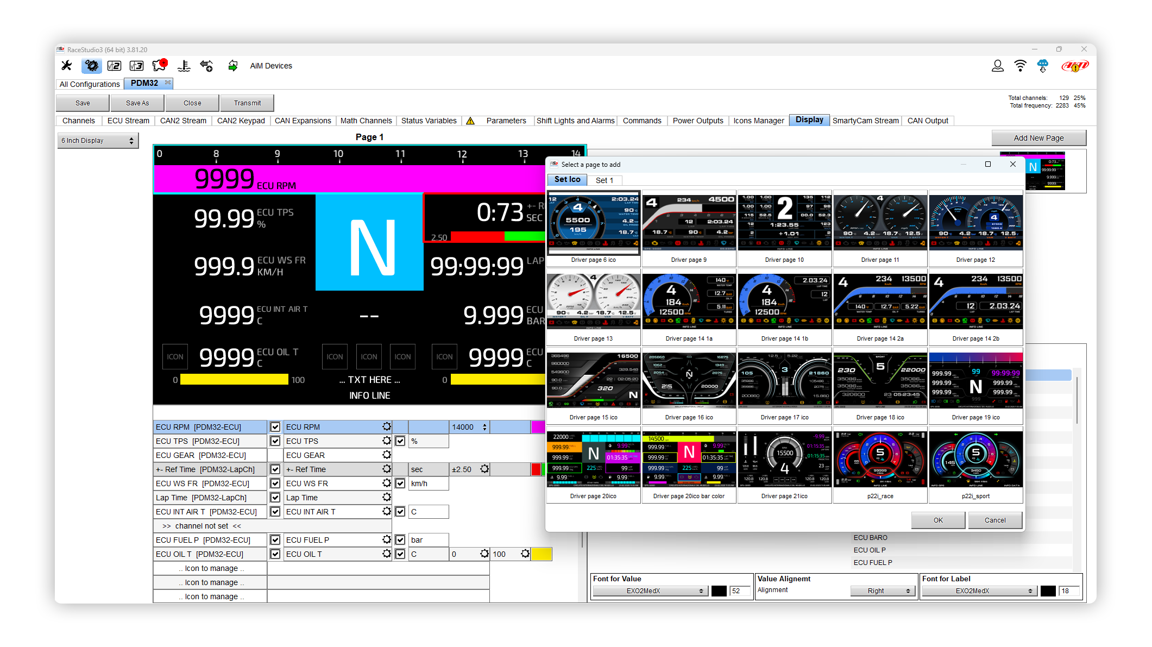
Task: Click the Transmit button
Action: [247, 103]
